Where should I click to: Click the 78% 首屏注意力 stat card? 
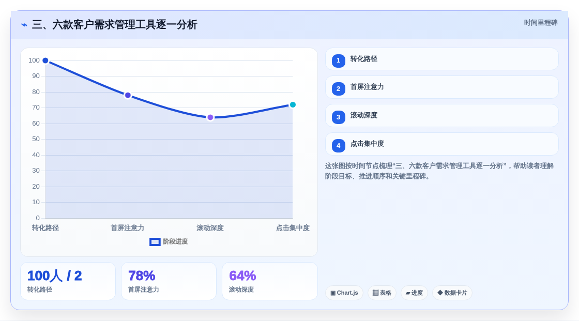169,281
